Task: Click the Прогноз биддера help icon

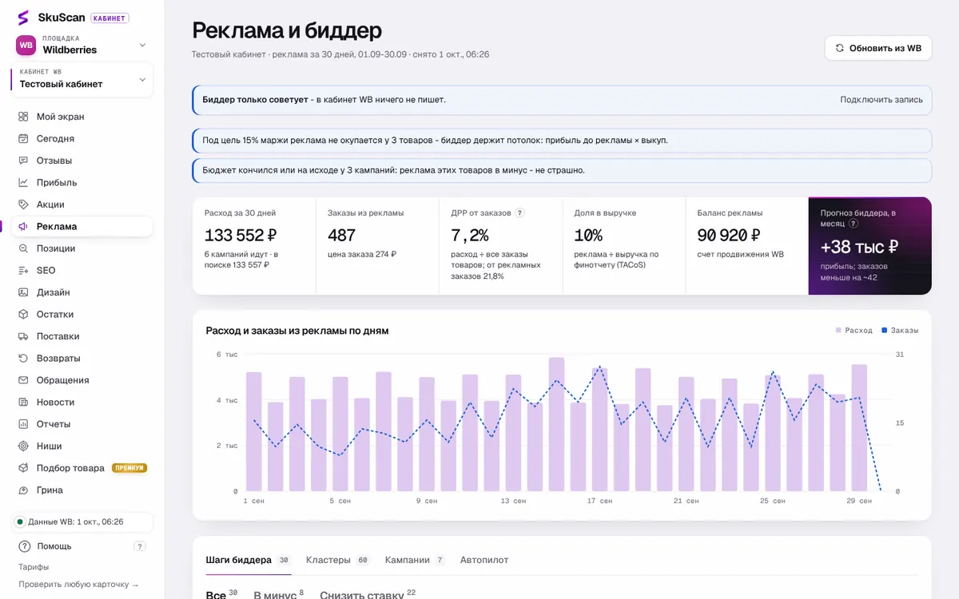Action: pyautogui.click(x=854, y=224)
